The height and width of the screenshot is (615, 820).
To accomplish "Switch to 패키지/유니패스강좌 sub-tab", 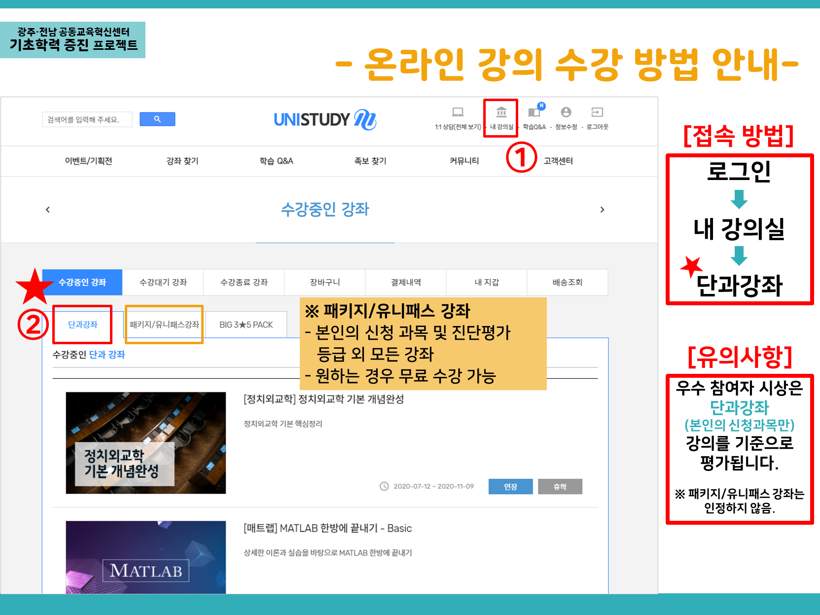I will click(x=164, y=325).
